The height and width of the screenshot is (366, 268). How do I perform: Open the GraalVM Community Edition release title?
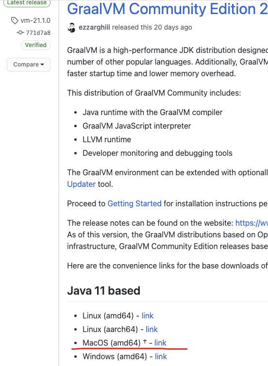(167, 9)
